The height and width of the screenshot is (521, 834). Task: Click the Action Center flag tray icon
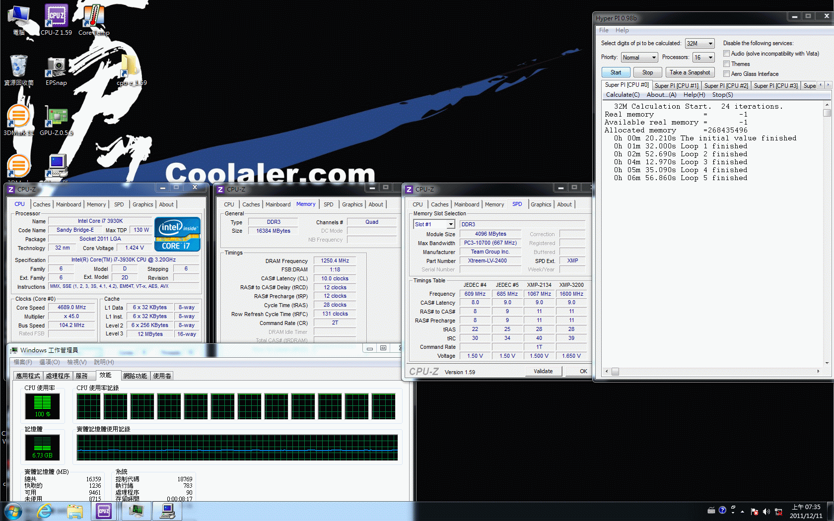(x=755, y=512)
